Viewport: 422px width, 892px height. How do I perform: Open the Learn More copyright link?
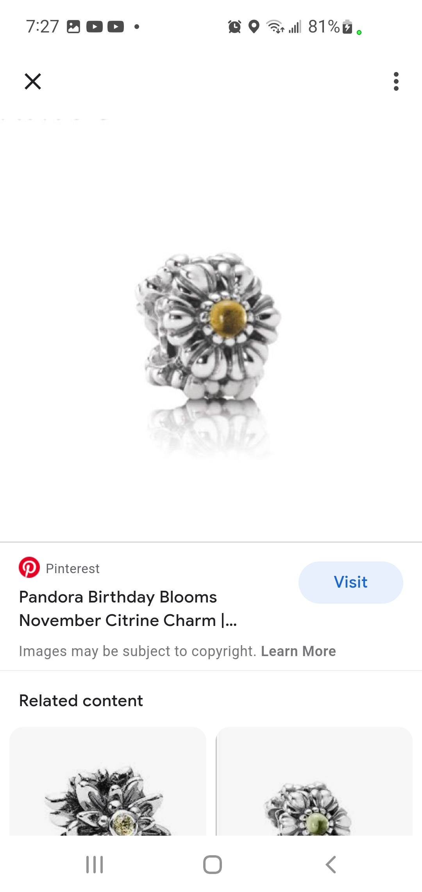[x=299, y=651]
